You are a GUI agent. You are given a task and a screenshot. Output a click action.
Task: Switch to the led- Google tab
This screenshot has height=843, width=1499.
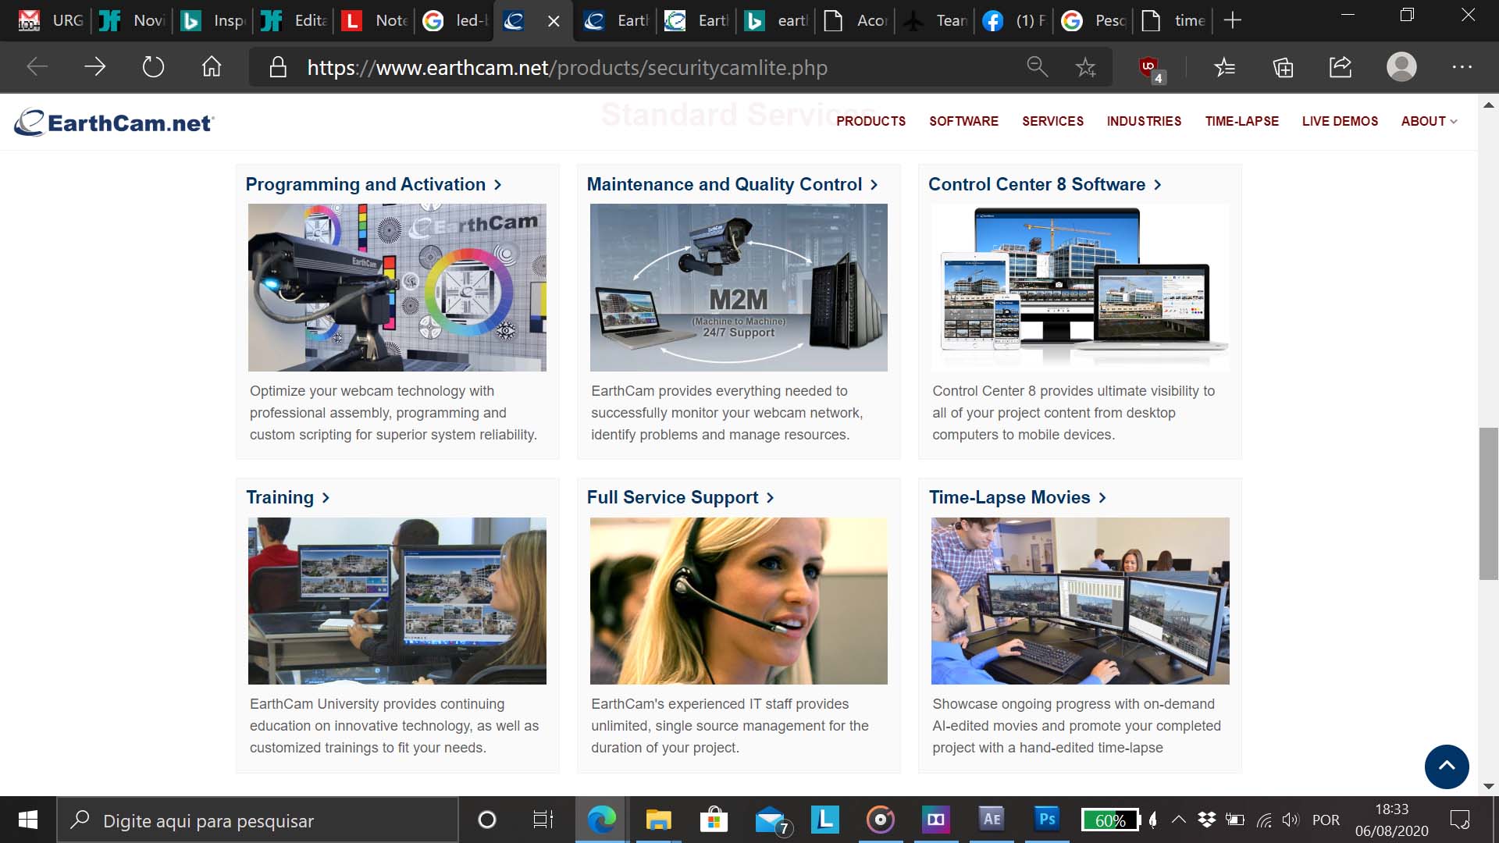tap(456, 20)
